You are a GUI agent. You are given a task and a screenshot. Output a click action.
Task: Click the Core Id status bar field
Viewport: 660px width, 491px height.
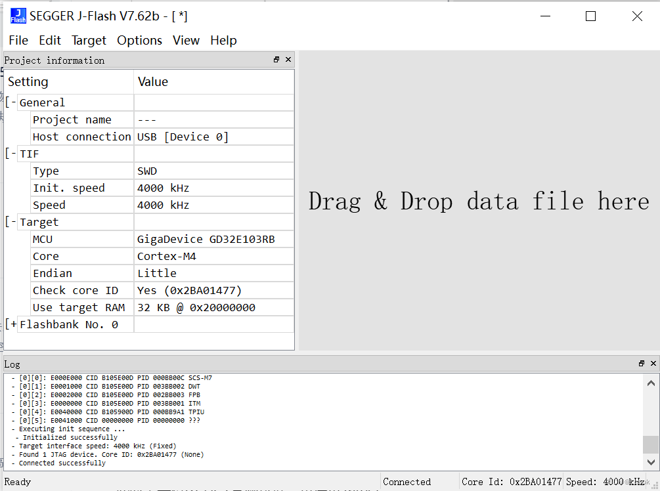pos(512,482)
